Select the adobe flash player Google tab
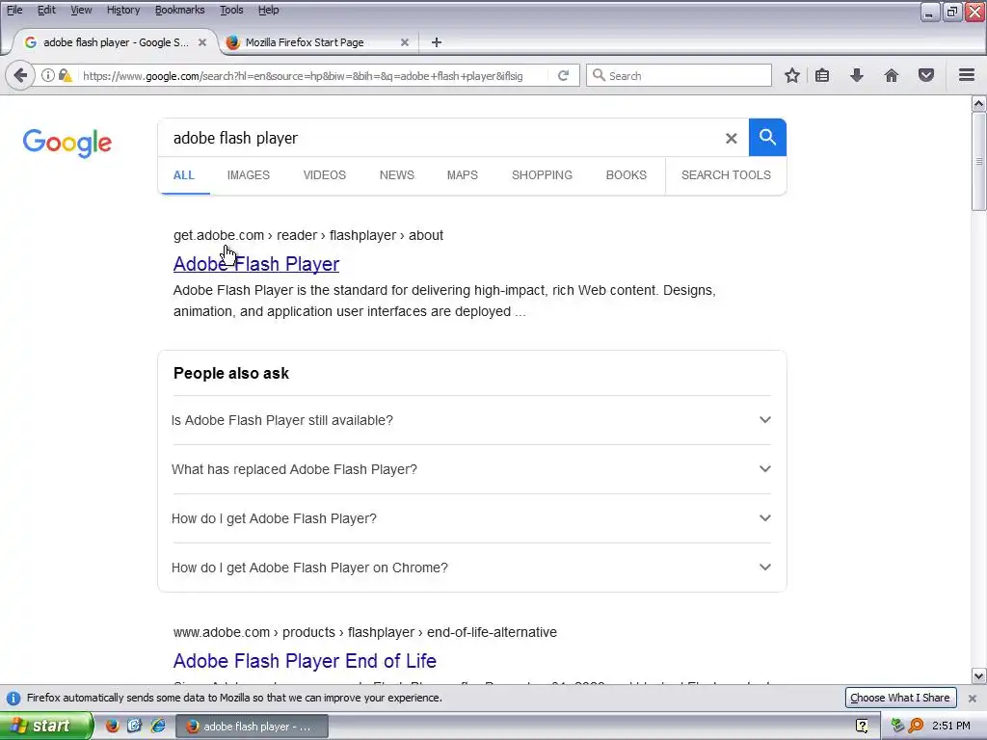Screen dimensions: 987x740 point(116,42)
